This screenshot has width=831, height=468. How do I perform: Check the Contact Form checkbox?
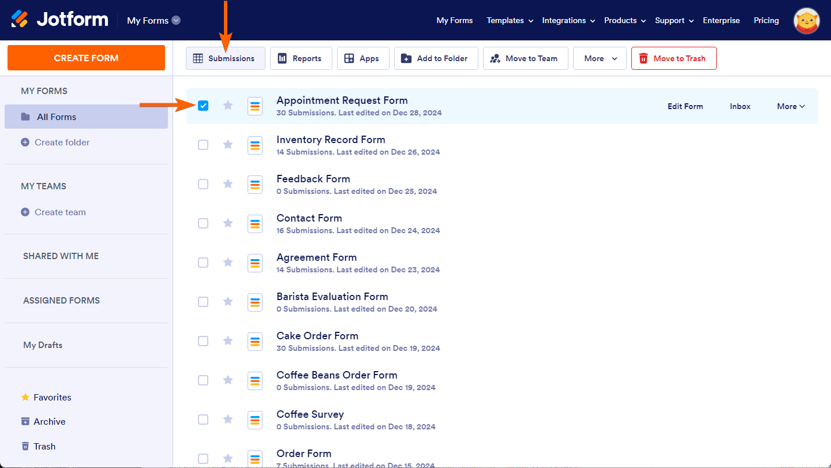click(x=203, y=223)
